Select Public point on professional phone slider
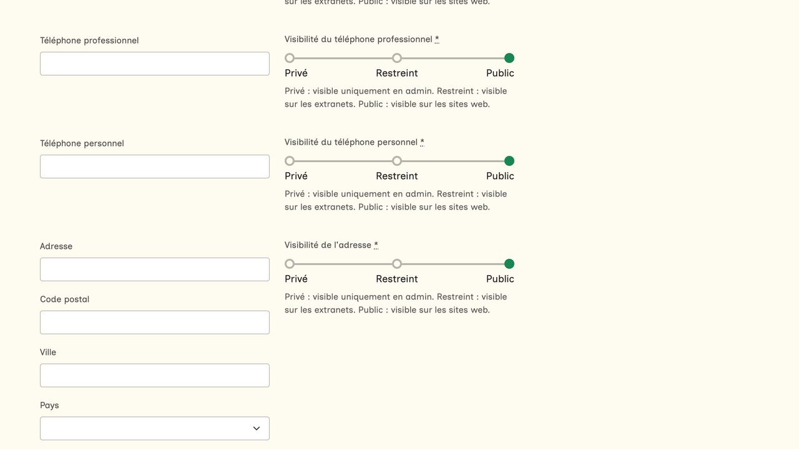799x449 pixels. click(509, 58)
